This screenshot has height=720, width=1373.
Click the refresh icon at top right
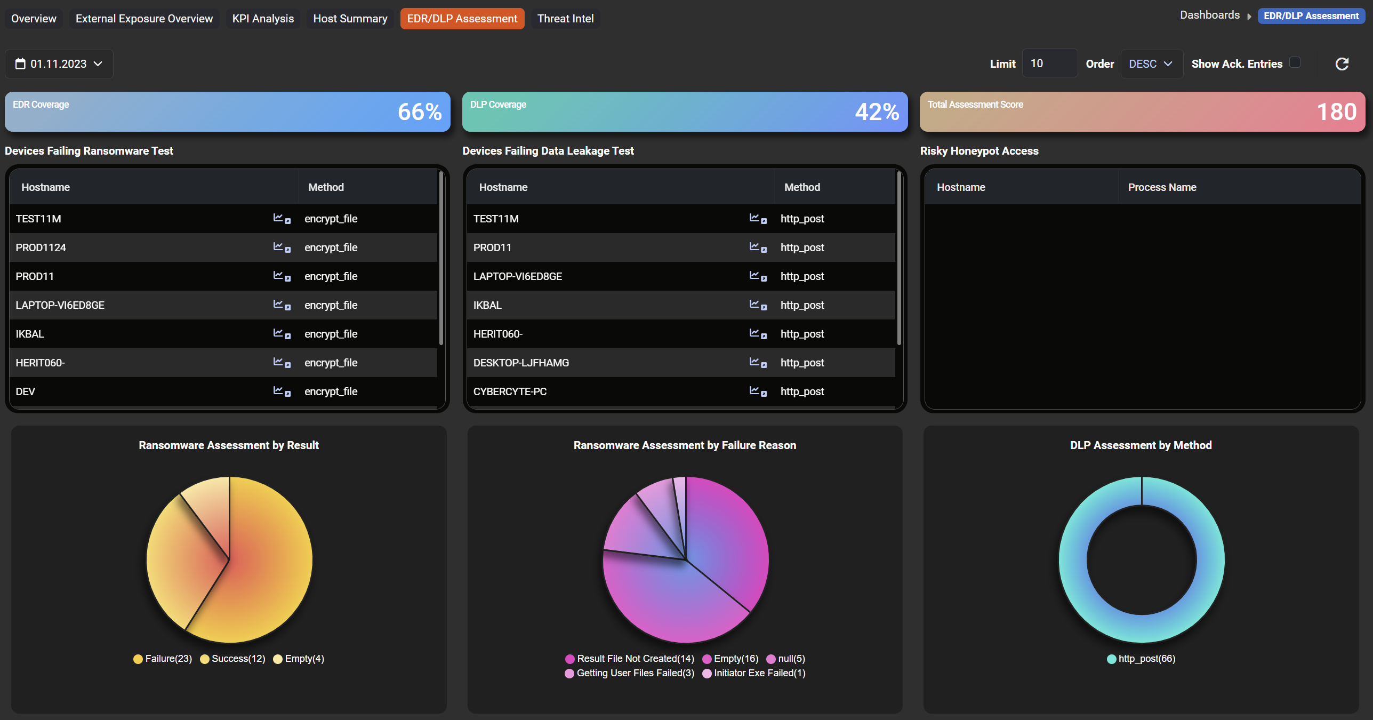pos(1342,64)
